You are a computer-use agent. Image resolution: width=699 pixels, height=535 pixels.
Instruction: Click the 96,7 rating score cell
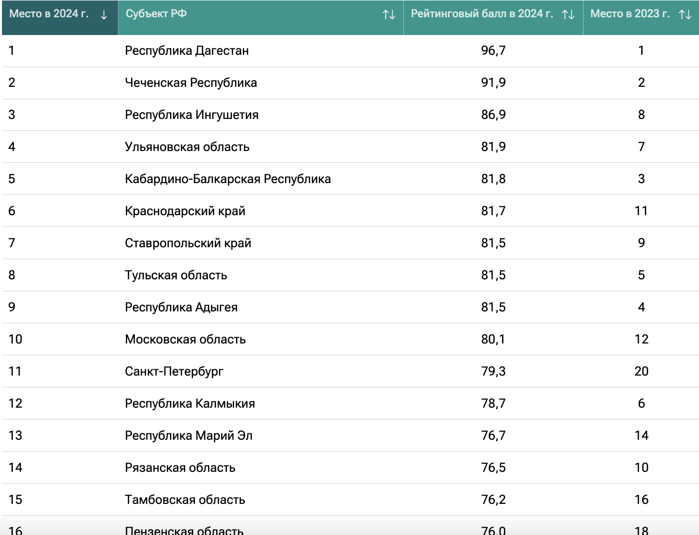pyautogui.click(x=493, y=51)
